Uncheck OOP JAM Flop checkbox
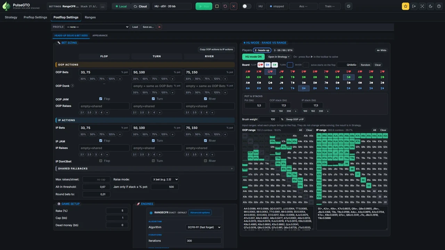This screenshot has height=250, width=445. coord(101,99)
